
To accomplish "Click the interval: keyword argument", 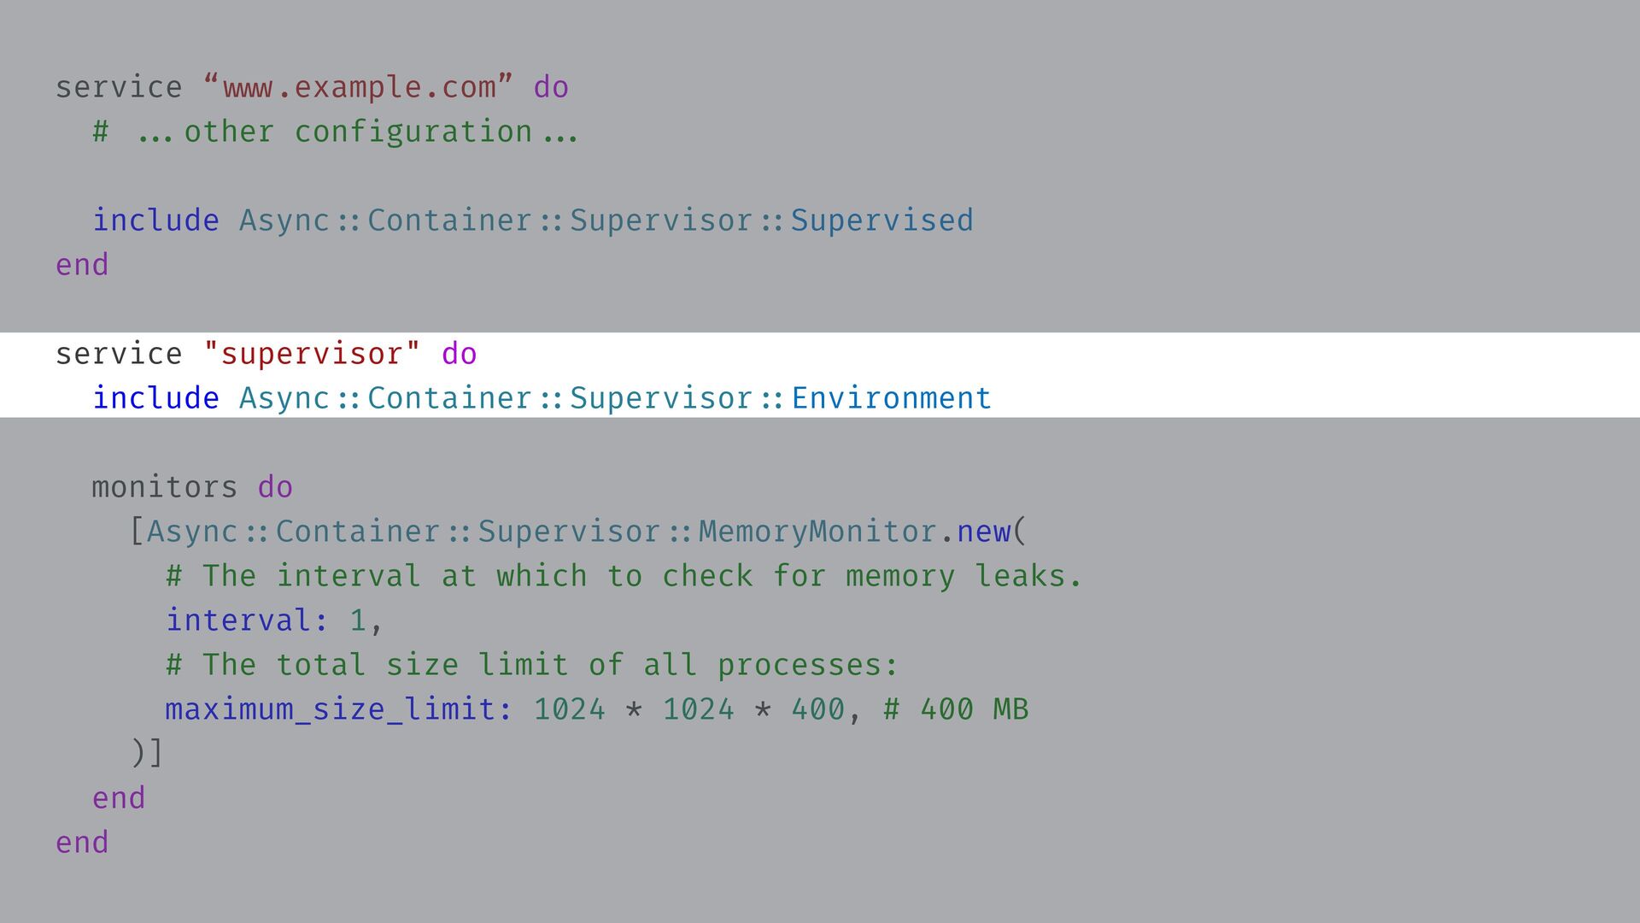I will point(247,620).
